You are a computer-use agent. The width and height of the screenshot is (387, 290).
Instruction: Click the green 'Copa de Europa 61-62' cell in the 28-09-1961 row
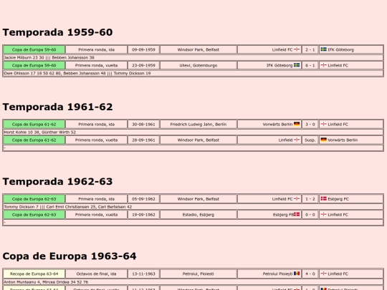[34, 140]
